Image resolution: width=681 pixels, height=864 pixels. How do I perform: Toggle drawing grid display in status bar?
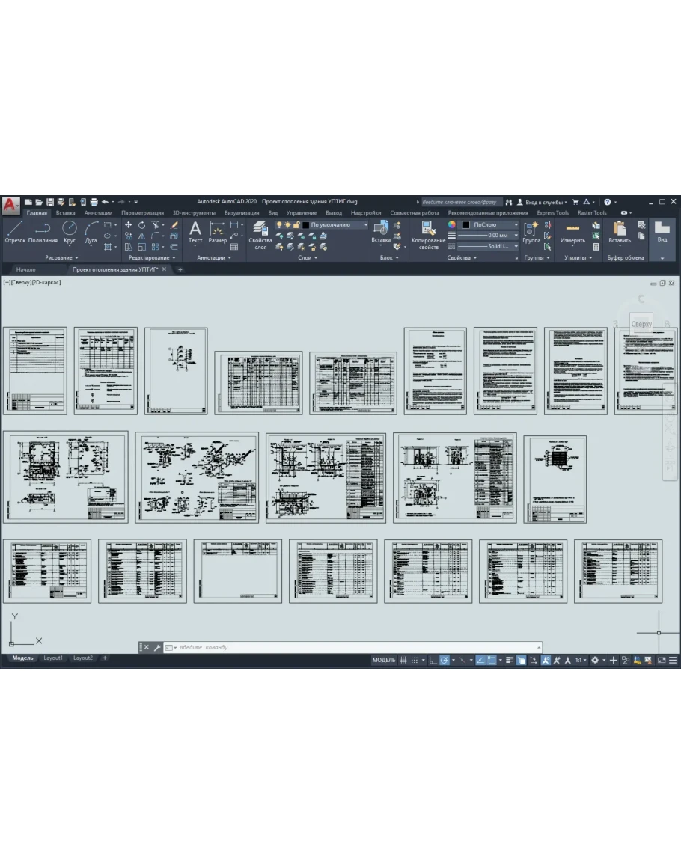coord(403,660)
